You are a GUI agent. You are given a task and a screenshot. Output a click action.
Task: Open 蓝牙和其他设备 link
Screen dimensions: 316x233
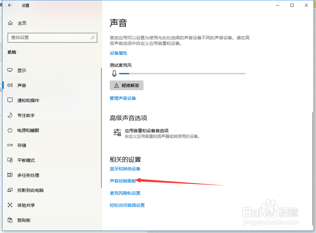(x=125, y=169)
